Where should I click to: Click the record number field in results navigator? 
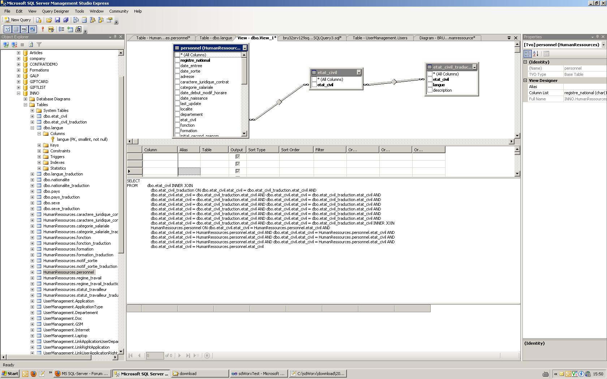(x=155, y=356)
